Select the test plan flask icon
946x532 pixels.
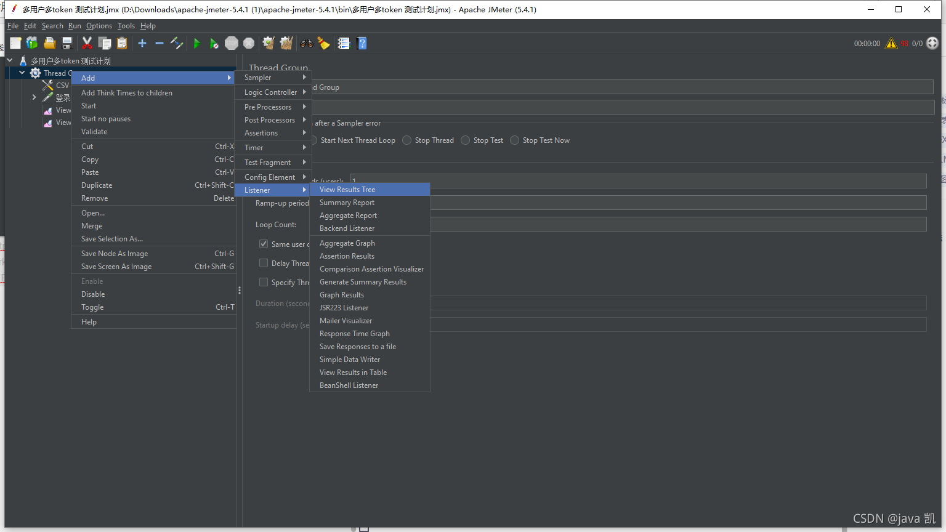point(23,60)
